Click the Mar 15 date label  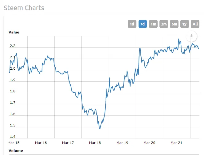[14, 143]
